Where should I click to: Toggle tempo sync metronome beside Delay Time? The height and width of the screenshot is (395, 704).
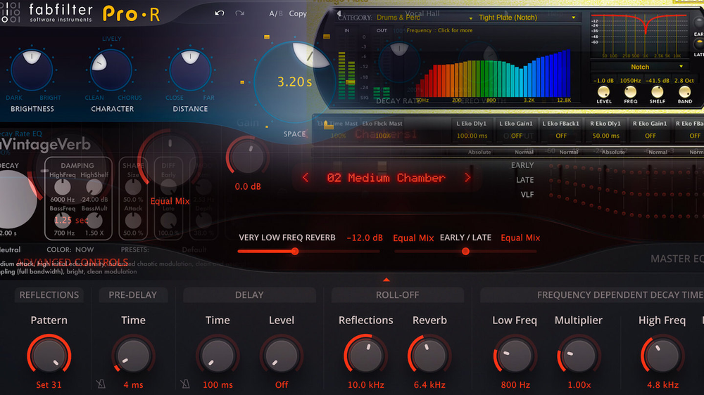click(x=185, y=384)
